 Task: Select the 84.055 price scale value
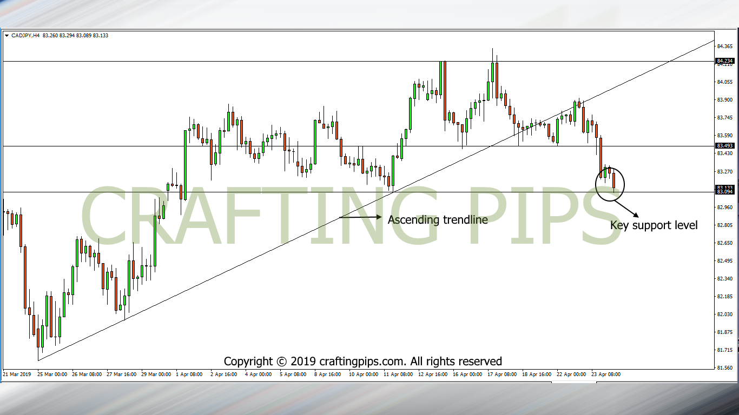click(x=724, y=82)
